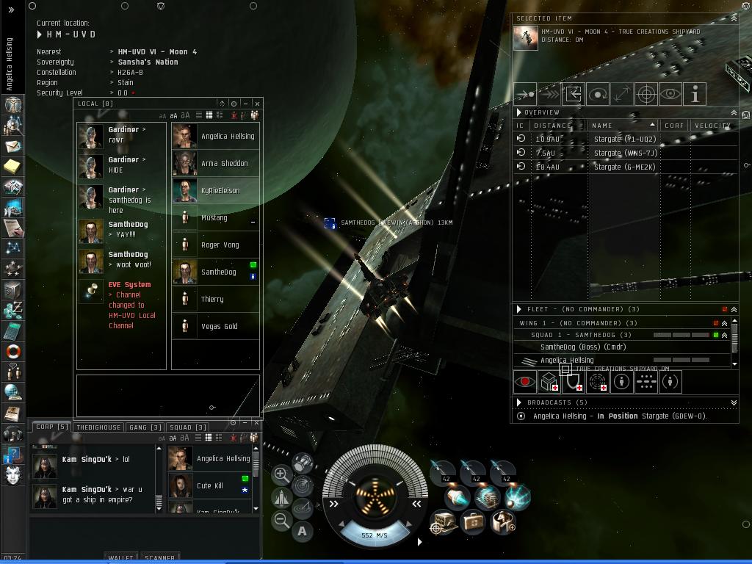Click the zoom in magnifier button
The width and height of the screenshot is (752, 564).
pyautogui.click(x=281, y=475)
